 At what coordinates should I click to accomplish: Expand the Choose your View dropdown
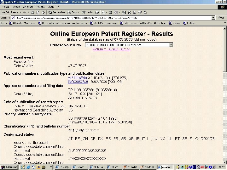coord(171,45)
